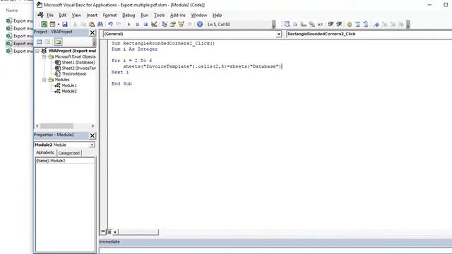Viewport: 452px width, 254px height.
Task: Click View Object in the Project panel
Action: [47, 42]
